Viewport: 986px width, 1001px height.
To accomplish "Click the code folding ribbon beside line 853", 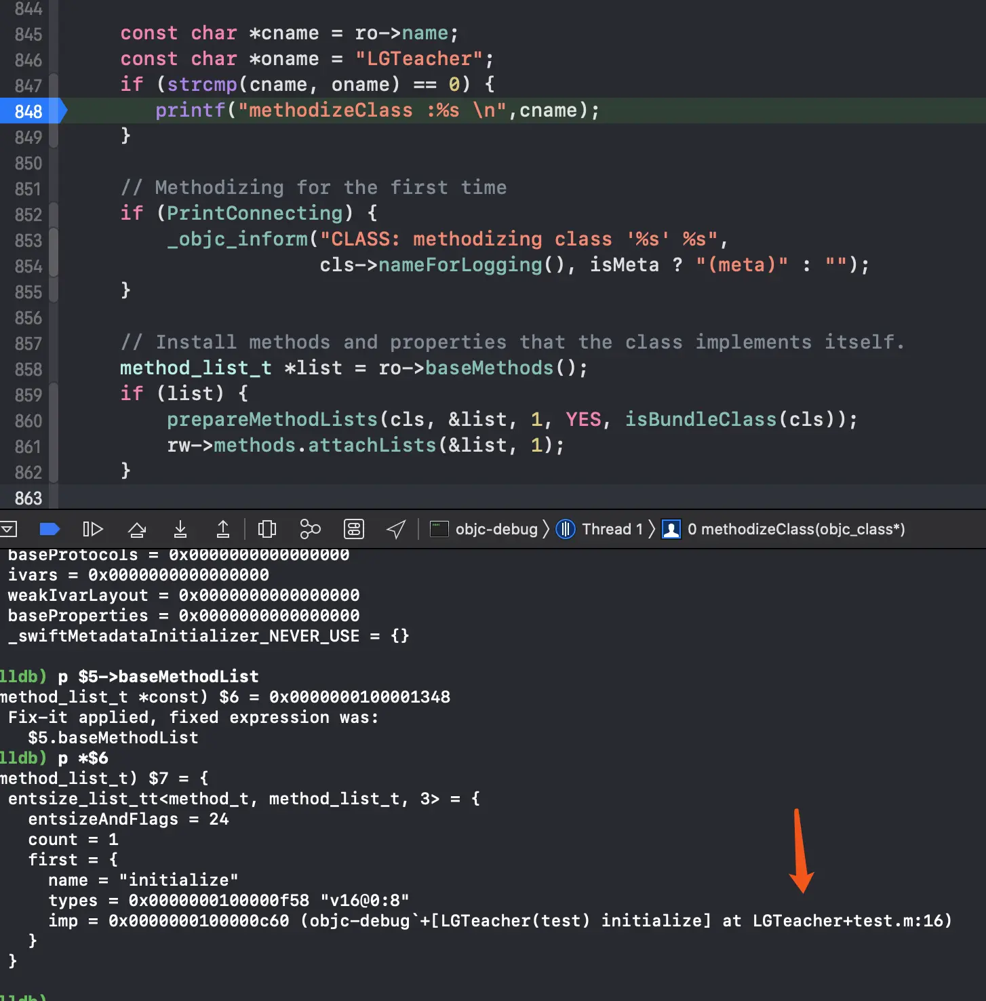I will click(54, 240).
